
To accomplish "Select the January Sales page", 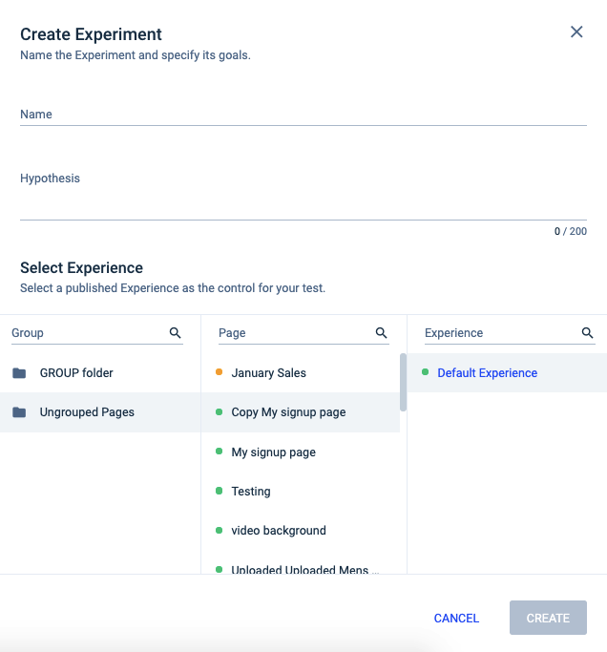I will pyautogui.click(x=268, y=373).
